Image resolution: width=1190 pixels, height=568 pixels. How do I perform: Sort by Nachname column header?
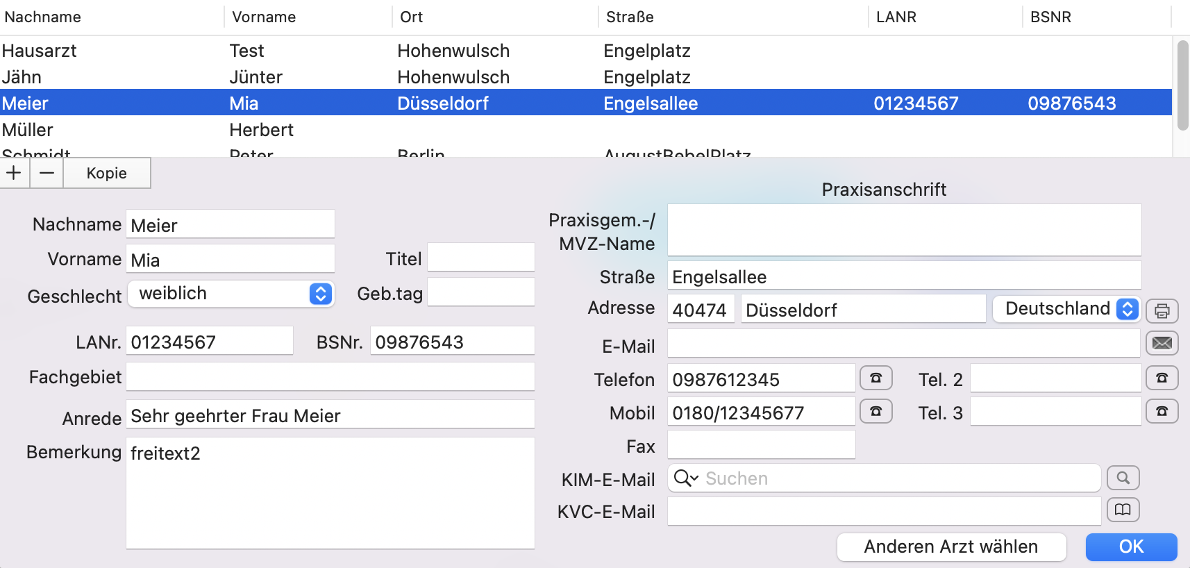112,17
